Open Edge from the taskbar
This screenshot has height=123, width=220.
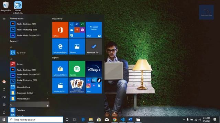(x=83, y=120)
